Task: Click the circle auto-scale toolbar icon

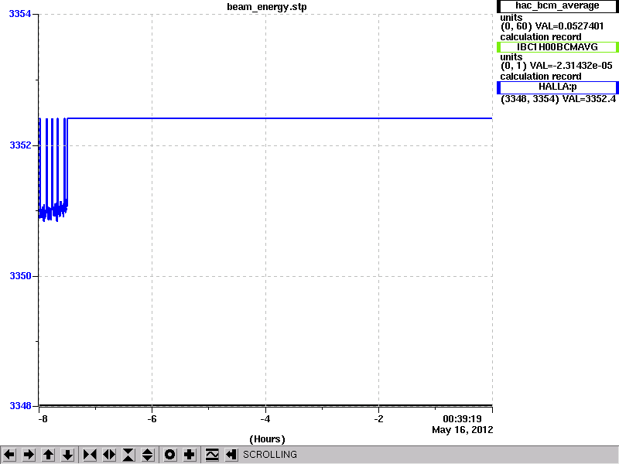Action: pyautogui.click(x=169, y=455)
